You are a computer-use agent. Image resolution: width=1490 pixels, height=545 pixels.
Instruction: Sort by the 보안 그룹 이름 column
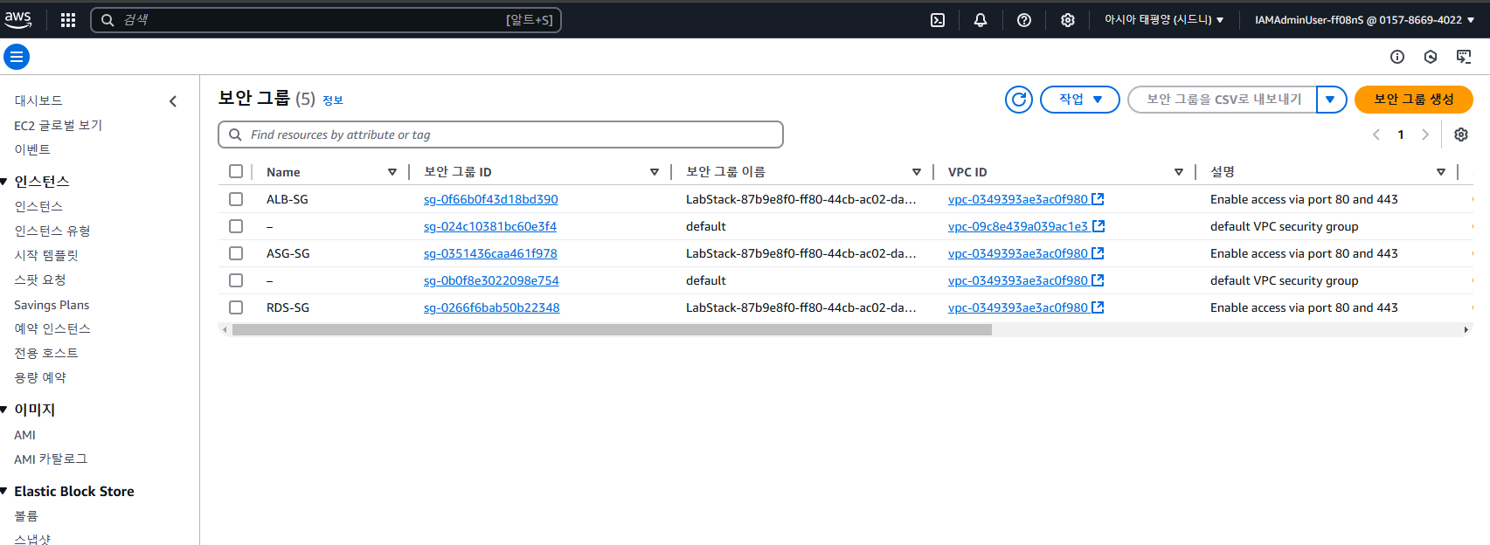(917, 172)
